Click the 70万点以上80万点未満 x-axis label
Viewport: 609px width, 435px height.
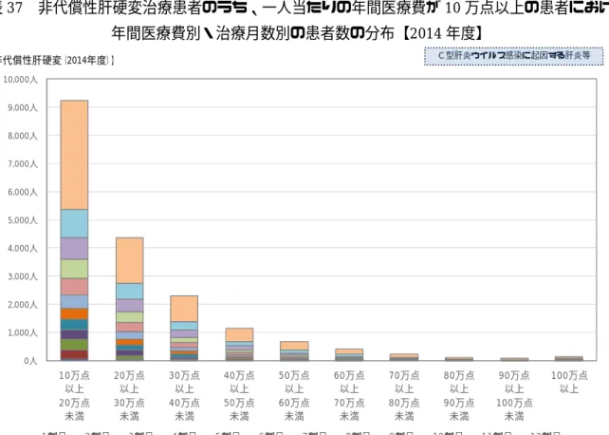click(404, 396)
